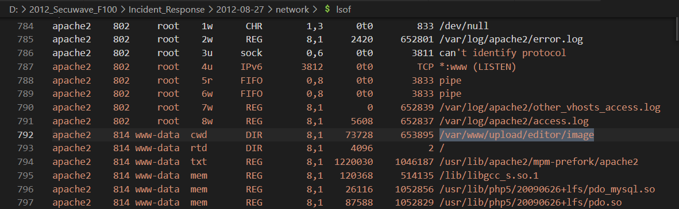This screenshot has width=679, height=209.
Task: Expand chevron after network breadcrumb
Action: click(316, 9)
